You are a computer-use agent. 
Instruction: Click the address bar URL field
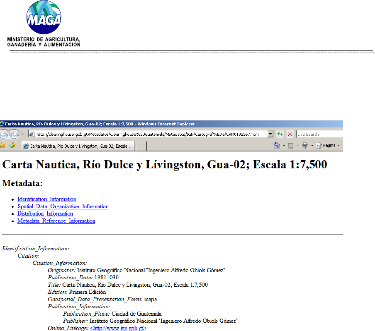(x=147, y=134)
